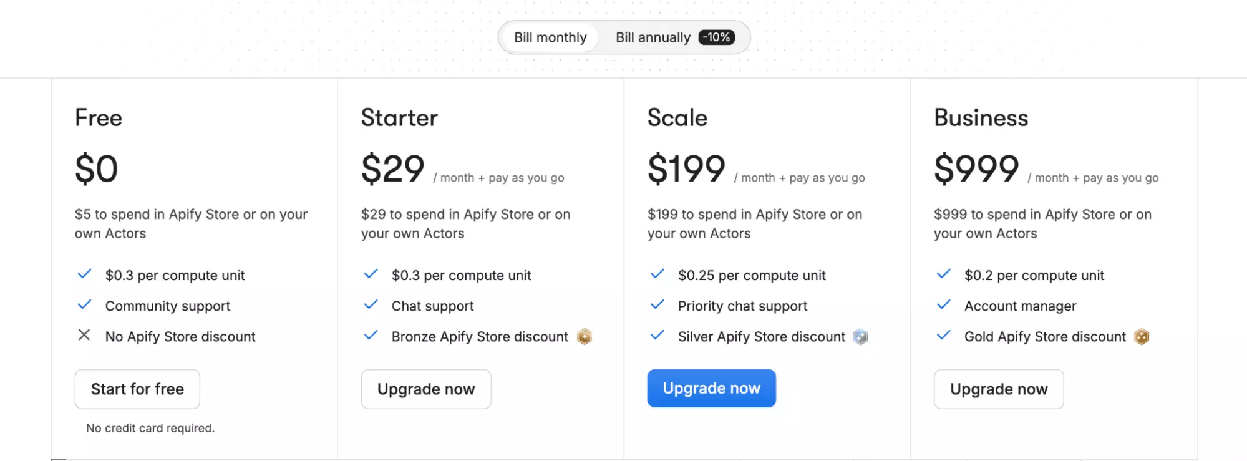Click Upgrade now for the Scale plan
This screenshot has width=1247, height=461.
tap(711, 388)
